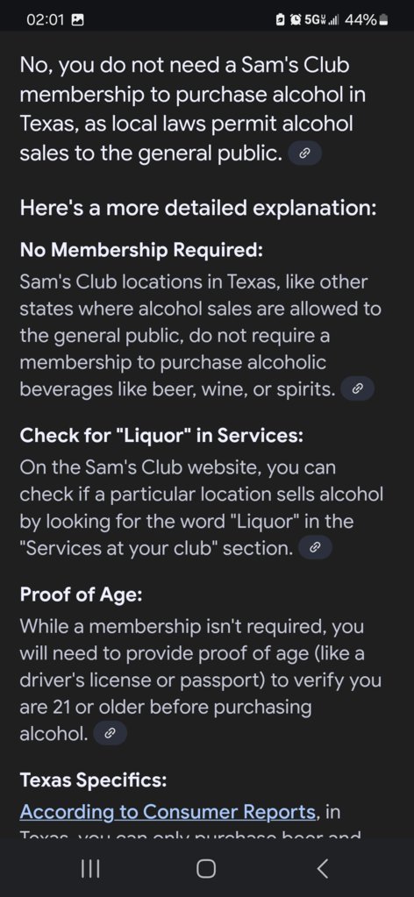This screenshot has width=414, height=897.
Task: Tap the alarm icon in status bar
Action: click(296, 20)
